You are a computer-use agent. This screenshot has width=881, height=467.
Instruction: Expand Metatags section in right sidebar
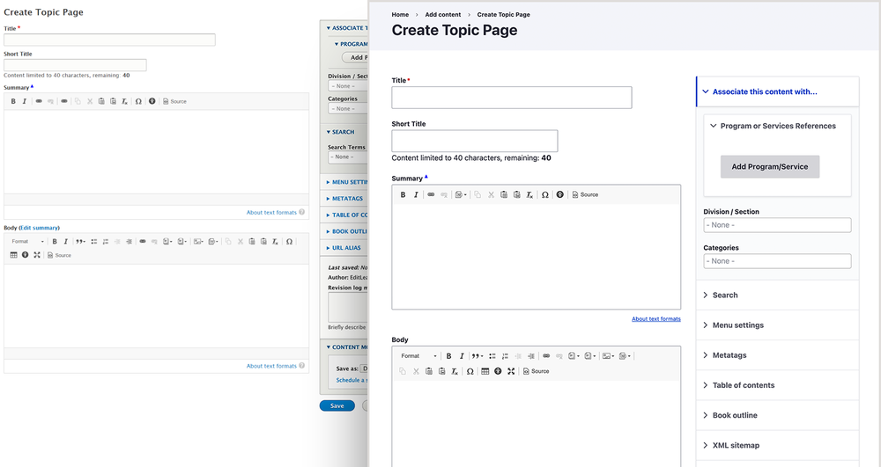(778, 355)
